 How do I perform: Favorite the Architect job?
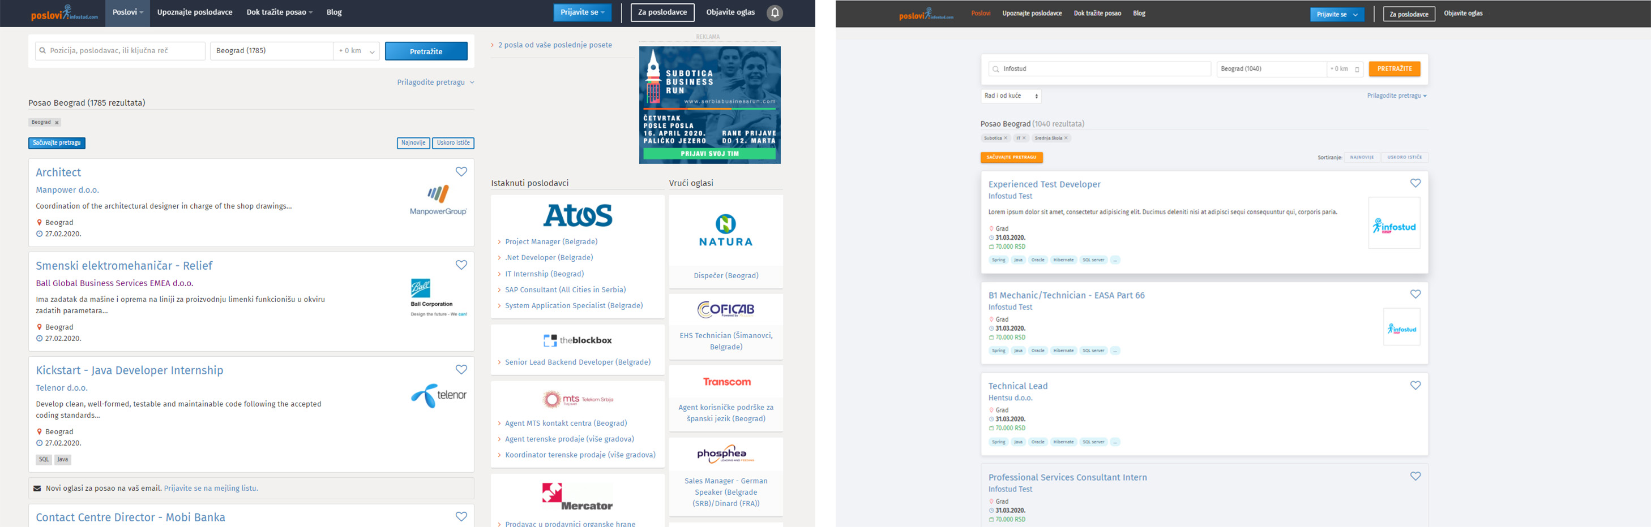point(461,171)
